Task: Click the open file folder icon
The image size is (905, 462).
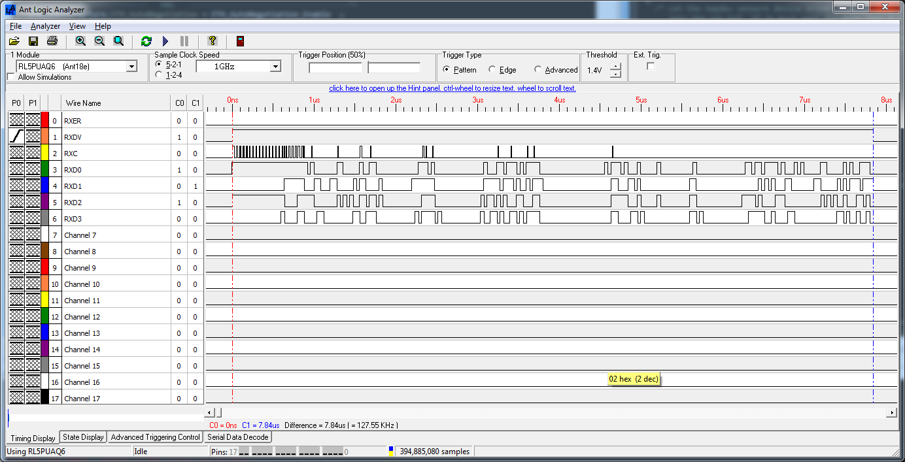Action: [14, 41]
